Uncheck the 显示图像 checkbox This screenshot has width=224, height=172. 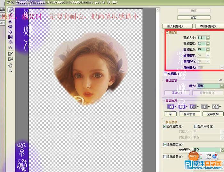pyautogui.click(x=165, y=126)
